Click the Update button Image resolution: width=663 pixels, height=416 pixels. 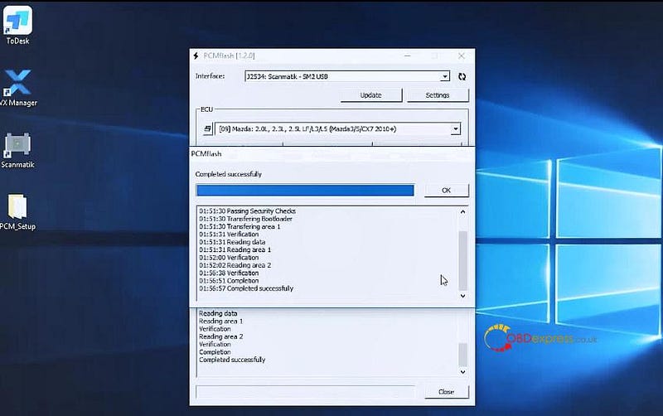pos(370,95)
